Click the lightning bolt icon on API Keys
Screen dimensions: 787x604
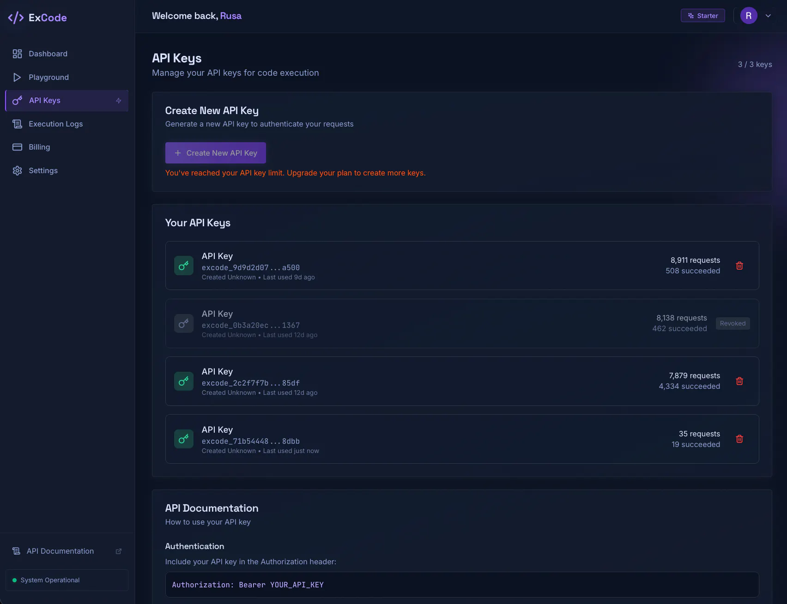pyautogui.click(x=119, y=101)
